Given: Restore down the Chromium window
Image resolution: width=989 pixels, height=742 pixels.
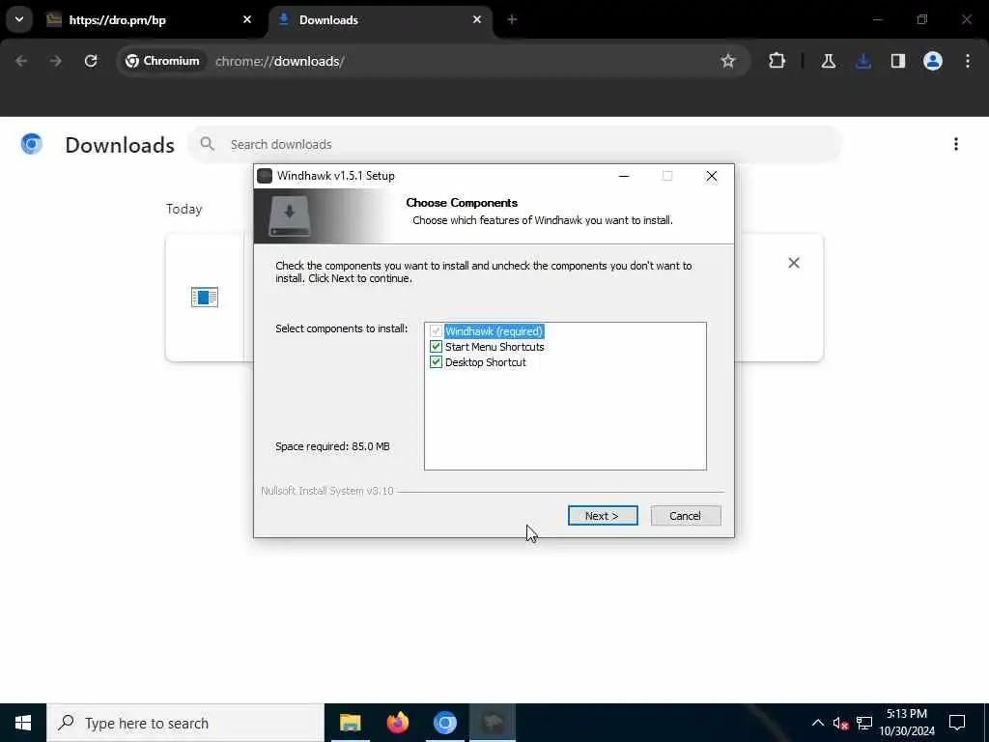Looking at the screenshot, I should coord(922,19).
